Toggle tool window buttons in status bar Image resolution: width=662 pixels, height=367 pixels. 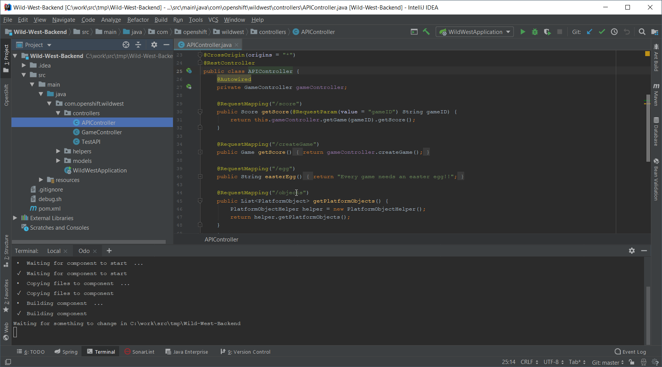[8, 362]
